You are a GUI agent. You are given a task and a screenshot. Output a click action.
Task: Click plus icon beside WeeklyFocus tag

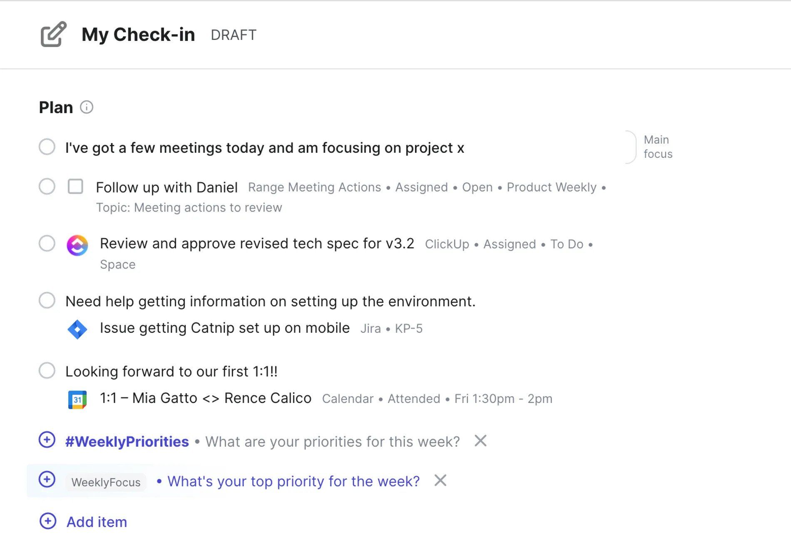(x=47, y=479)
